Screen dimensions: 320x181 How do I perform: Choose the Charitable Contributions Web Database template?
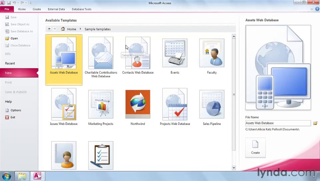click(101, 58)
